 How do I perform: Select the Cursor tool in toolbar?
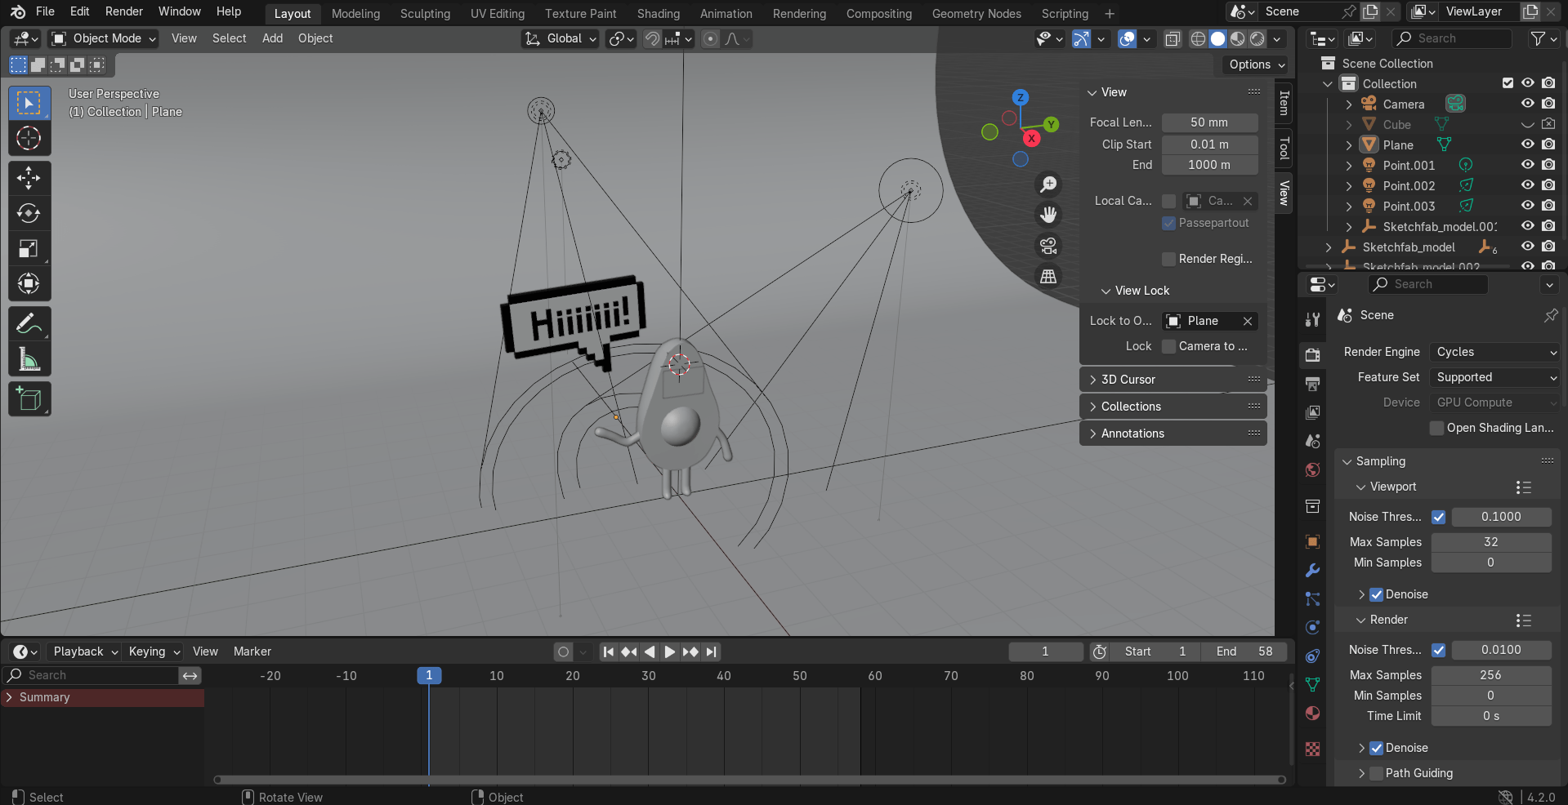(29, 139)
